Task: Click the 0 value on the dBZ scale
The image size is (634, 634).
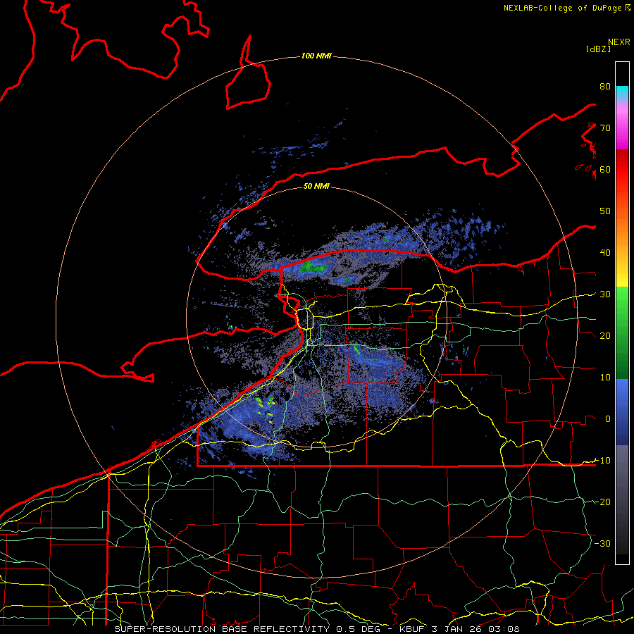Action: (607, 419)
